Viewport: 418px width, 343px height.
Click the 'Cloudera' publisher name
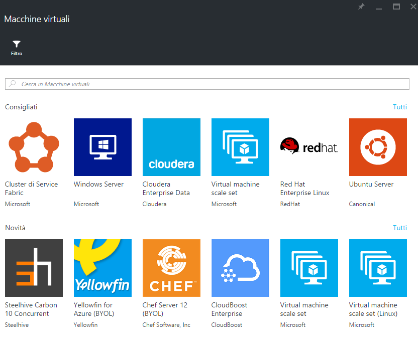pos(154,204)
